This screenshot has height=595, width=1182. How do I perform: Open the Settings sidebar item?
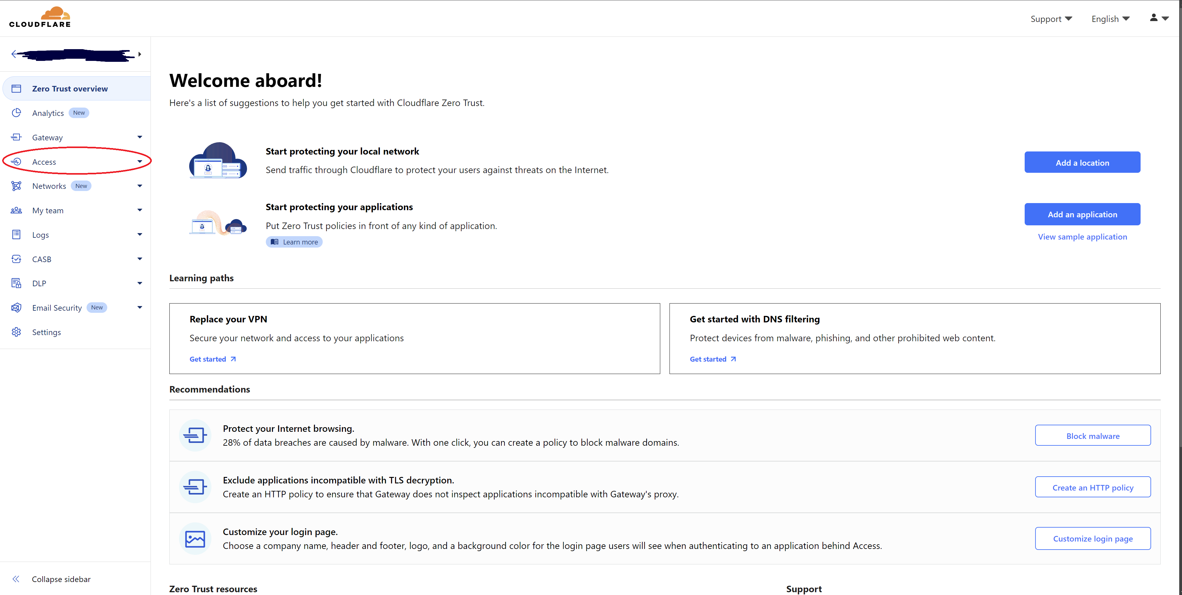46,332
